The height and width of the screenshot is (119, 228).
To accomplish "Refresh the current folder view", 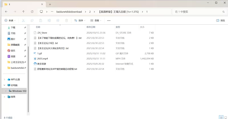I will coord(32,12).
